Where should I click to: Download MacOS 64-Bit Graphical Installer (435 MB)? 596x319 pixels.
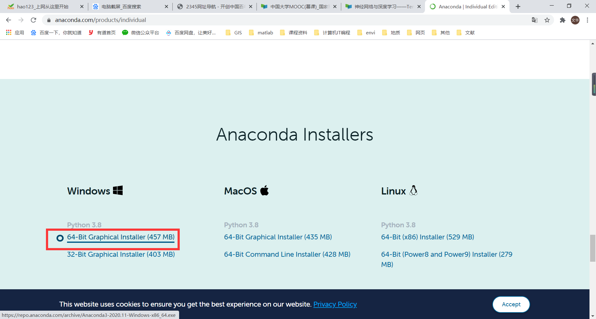(278, 237)
